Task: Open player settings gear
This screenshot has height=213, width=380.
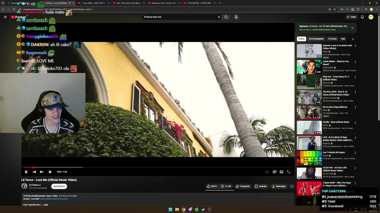Action: coord(274,172)
